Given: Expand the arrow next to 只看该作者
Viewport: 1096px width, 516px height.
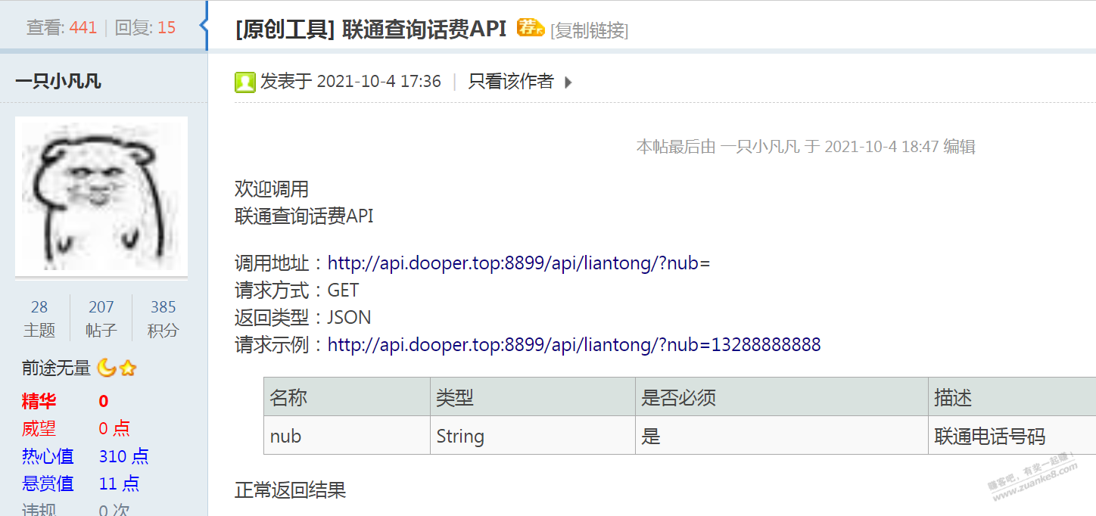Looking at the screenshot, I should click(568, 82).
